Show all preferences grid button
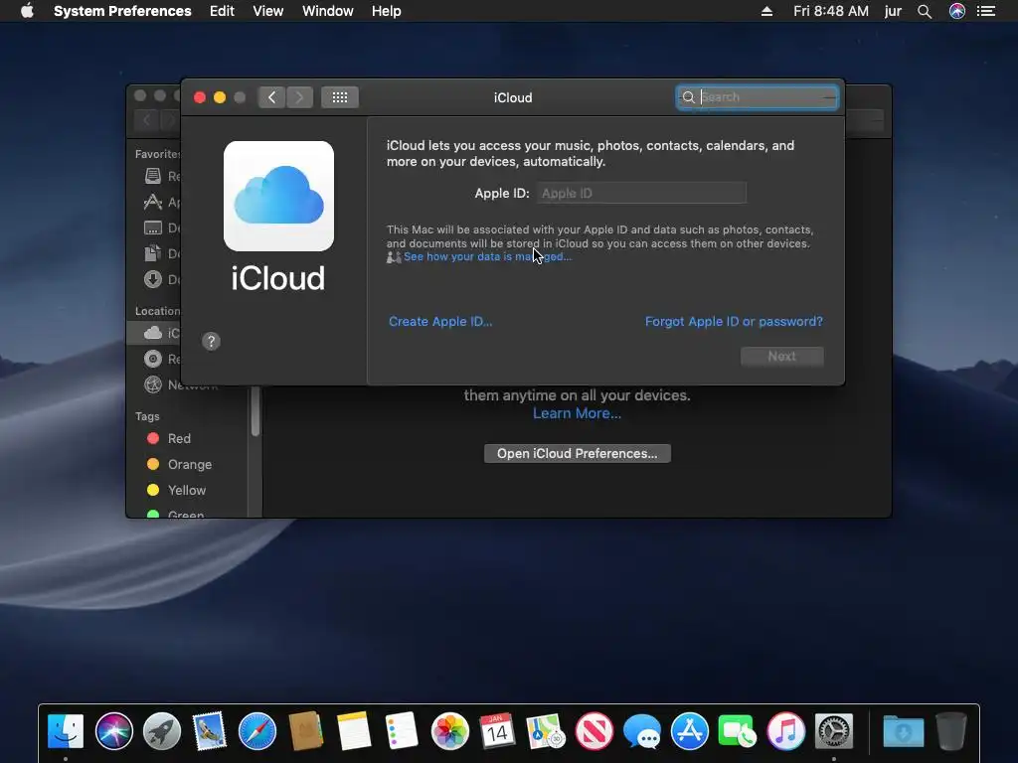This screenshot has width=1018, height=763. click(x=340, y=97)
